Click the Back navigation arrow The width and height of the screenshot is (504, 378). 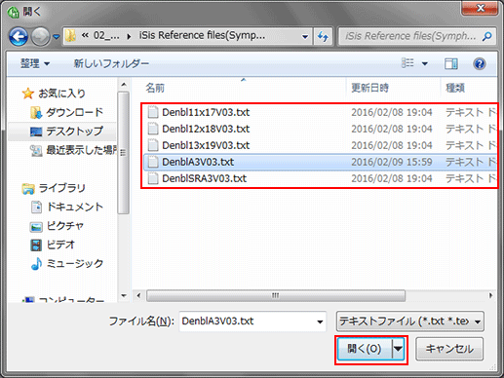(x=19, y=36)
